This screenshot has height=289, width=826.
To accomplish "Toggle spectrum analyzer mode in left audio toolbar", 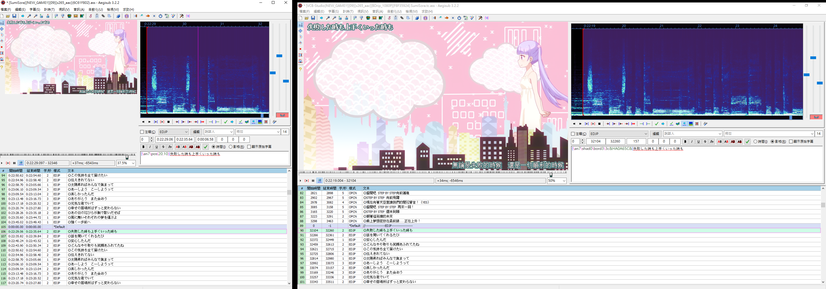I will point(260,122).
